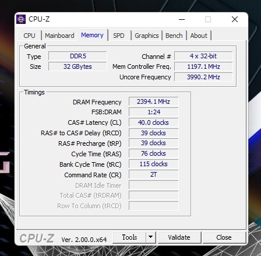
Task: Click the CPU-Z window title text
Action: pyautogui.click(x=39, y=19)
